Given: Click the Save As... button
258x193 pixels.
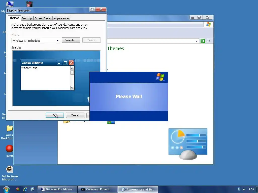Looking at the screenshot, I should 71,40.
